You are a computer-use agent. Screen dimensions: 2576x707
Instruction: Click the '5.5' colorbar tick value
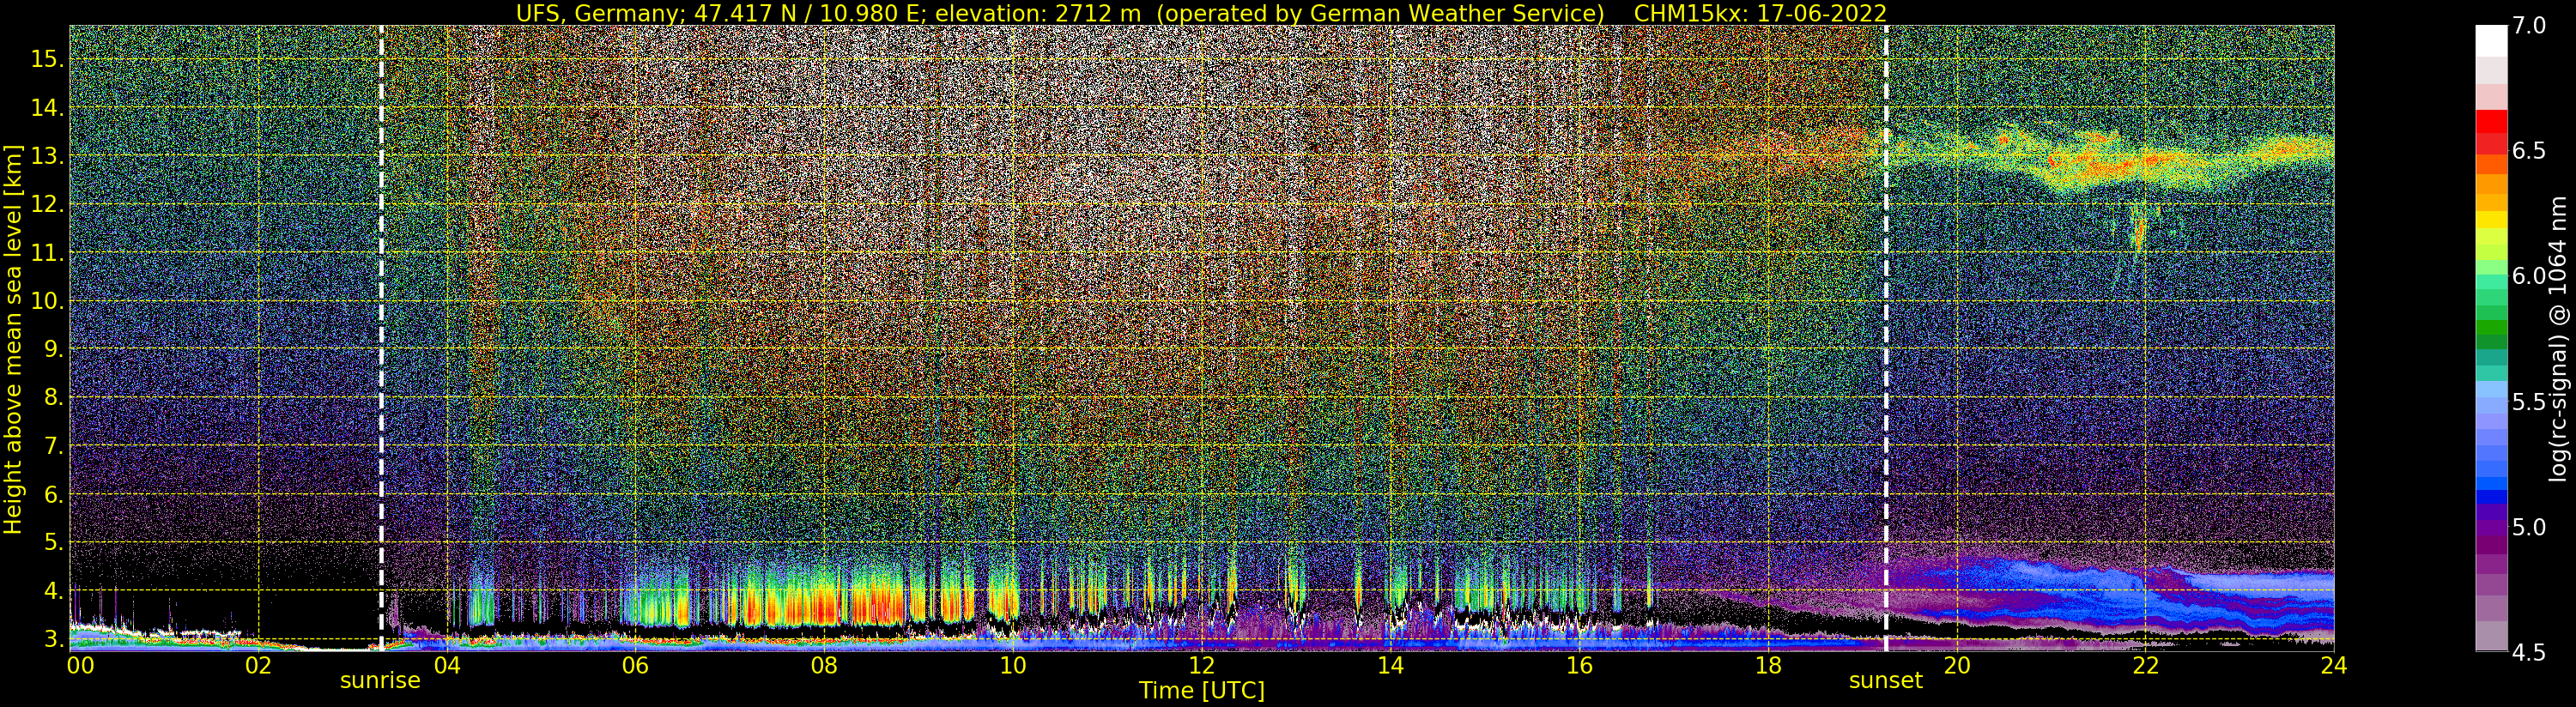(x=2528, y=402)
